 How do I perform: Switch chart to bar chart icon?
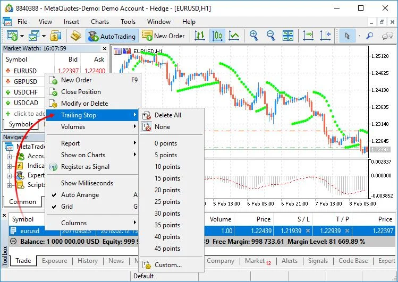click(x=200, y=36)
